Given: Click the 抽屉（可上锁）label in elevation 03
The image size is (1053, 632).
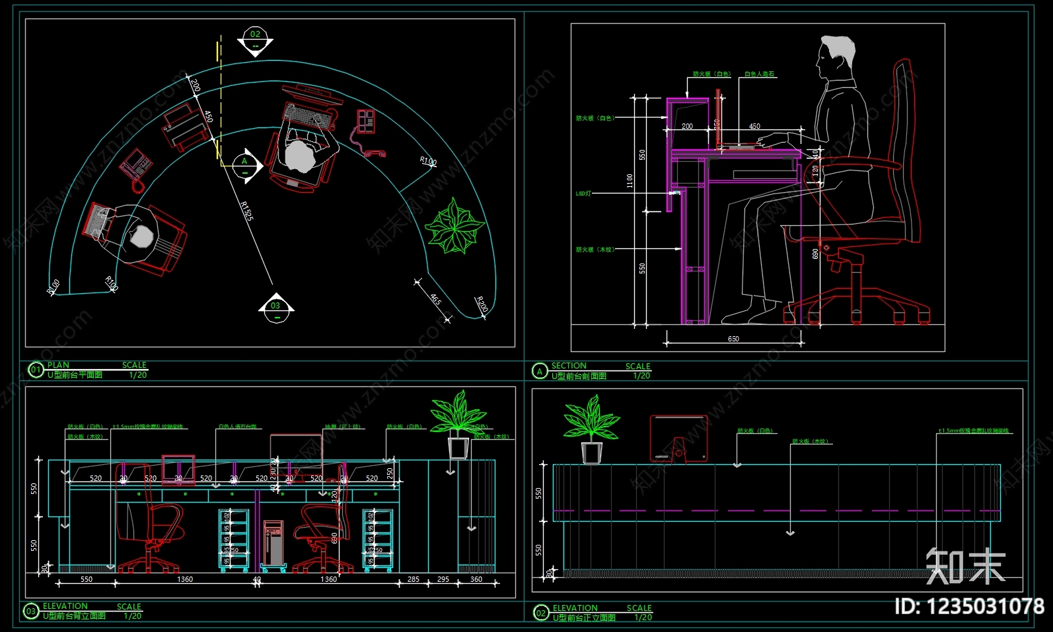Looking at the screenshot, I should pos(343,427).
